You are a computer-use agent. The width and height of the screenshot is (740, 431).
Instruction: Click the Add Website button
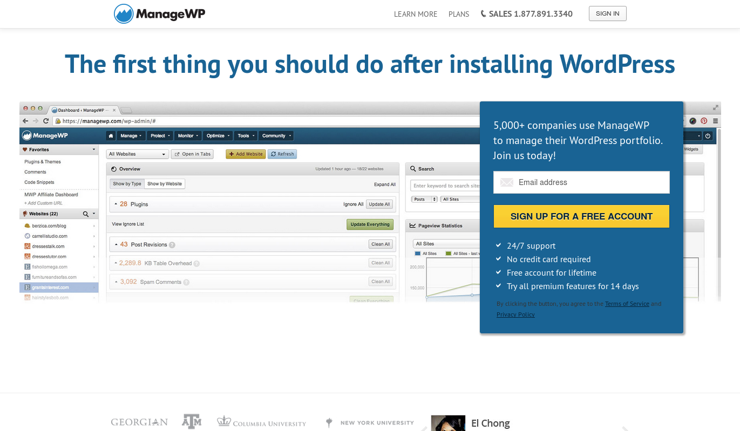[x=246, y=154]
